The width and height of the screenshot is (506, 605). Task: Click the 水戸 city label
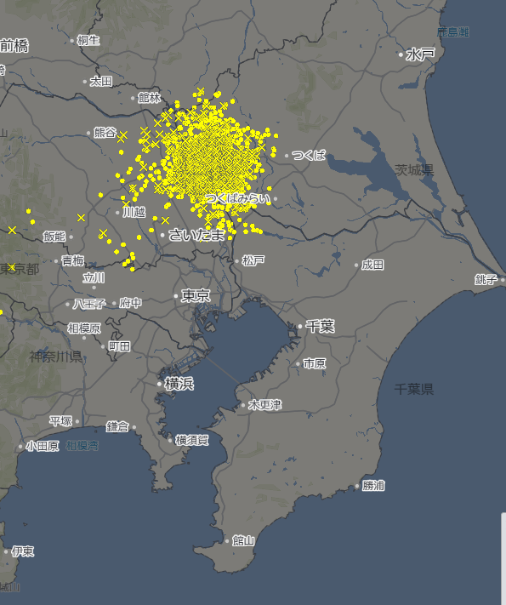click(420, 54)
